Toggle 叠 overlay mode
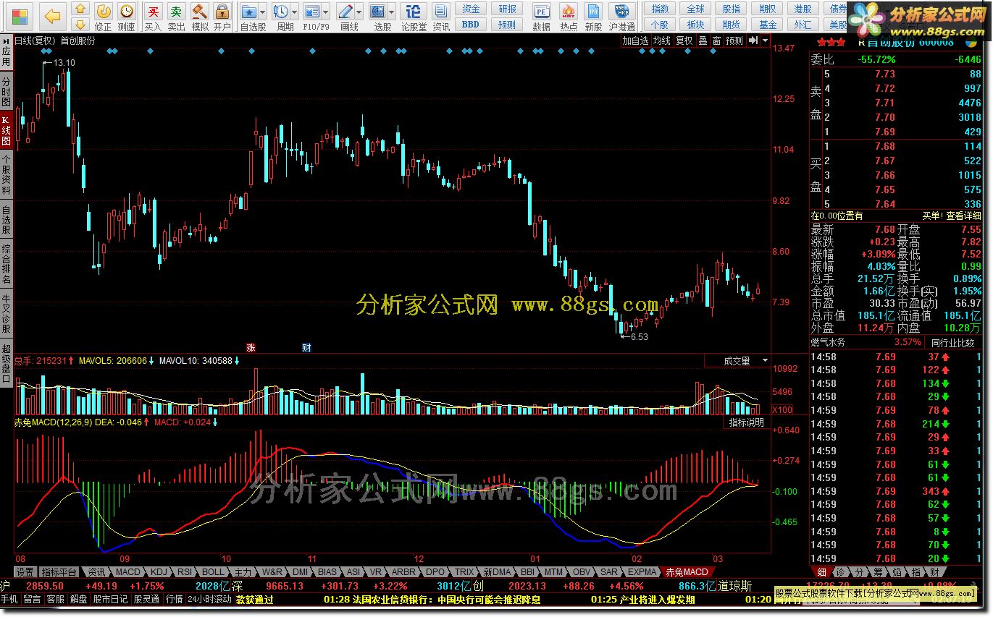The height and width of the screenshot is (617, 993). pyautogui.click(x=703, y=41)
